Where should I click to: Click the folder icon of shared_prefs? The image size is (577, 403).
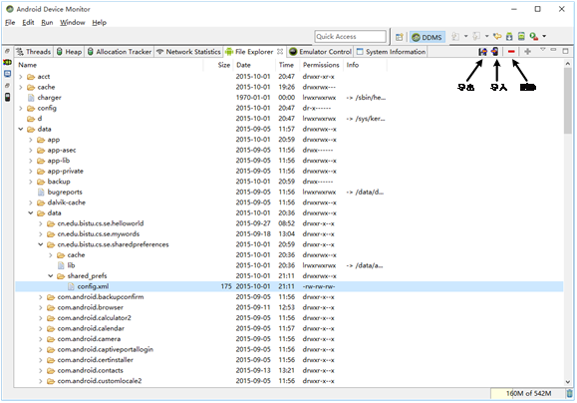pos(61,276)
